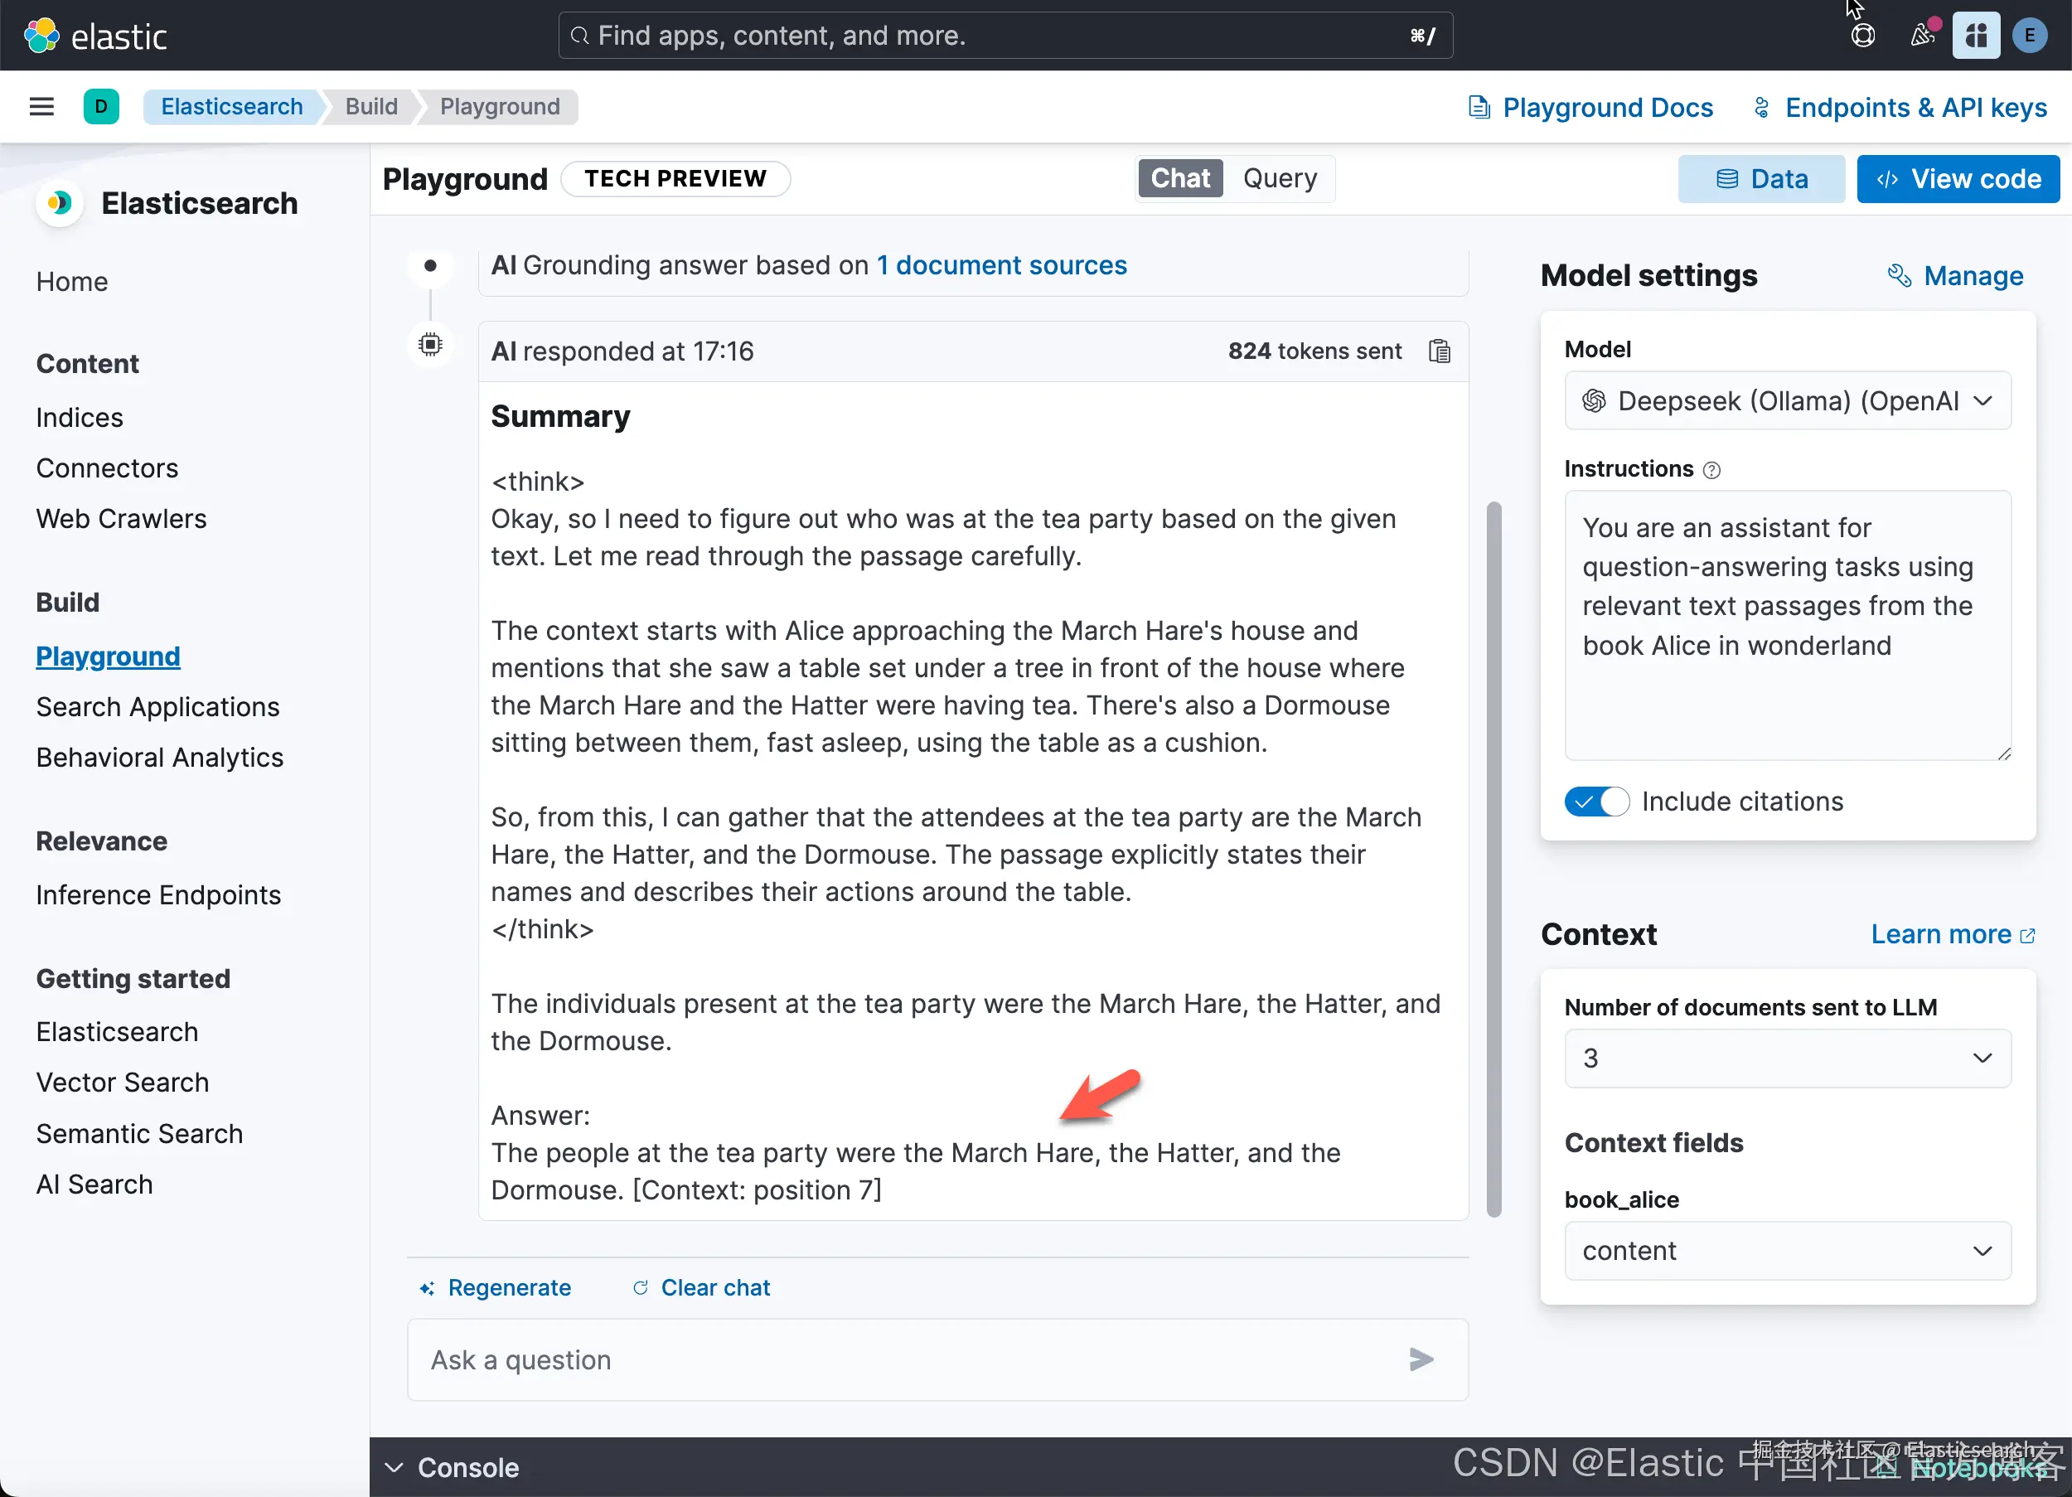Open the hamburger navigation menu
Image resolution: width=2072 pixels, height=1497 pixels.
[41, 107]
